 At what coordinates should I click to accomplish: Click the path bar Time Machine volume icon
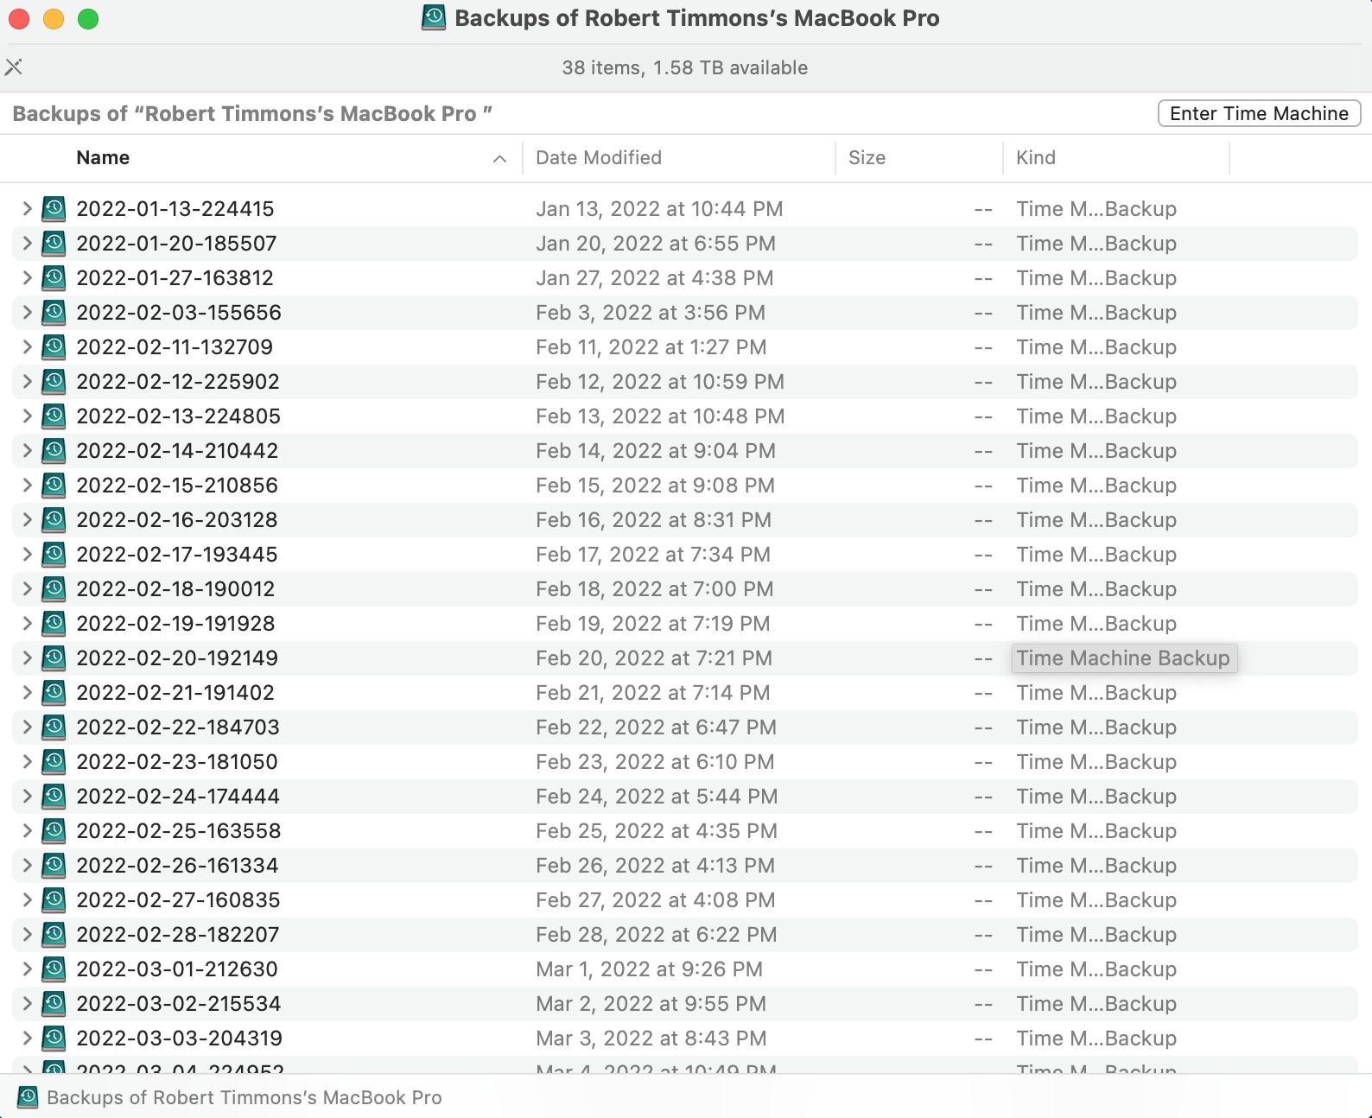click(28, 1097)
